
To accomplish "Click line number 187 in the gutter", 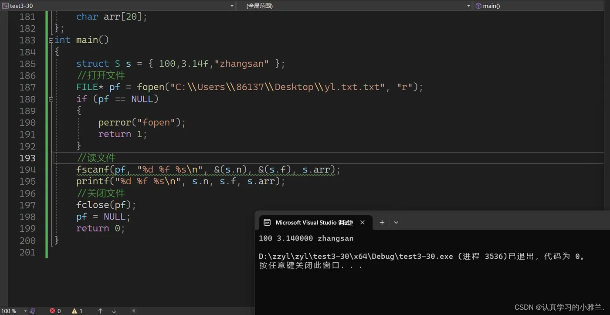I will point(27,87).
